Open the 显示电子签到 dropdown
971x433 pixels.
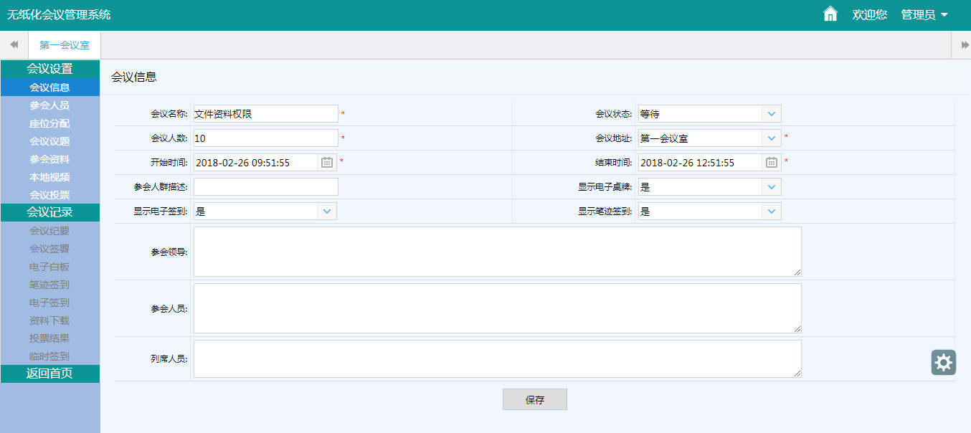click(326, 211)
